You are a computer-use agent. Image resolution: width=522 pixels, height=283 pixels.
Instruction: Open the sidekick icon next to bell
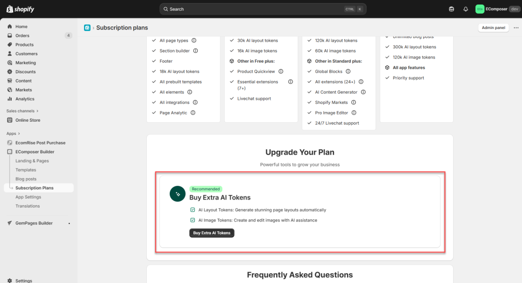[452, 9]
